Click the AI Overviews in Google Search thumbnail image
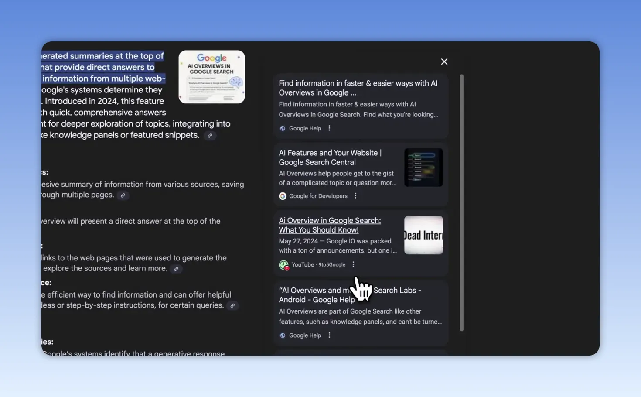Viewport: 641px width, 397px height. point(211,77)
